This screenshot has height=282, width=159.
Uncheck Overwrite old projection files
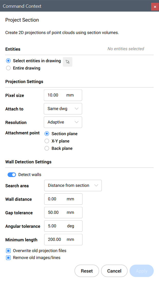click(8, 251)
